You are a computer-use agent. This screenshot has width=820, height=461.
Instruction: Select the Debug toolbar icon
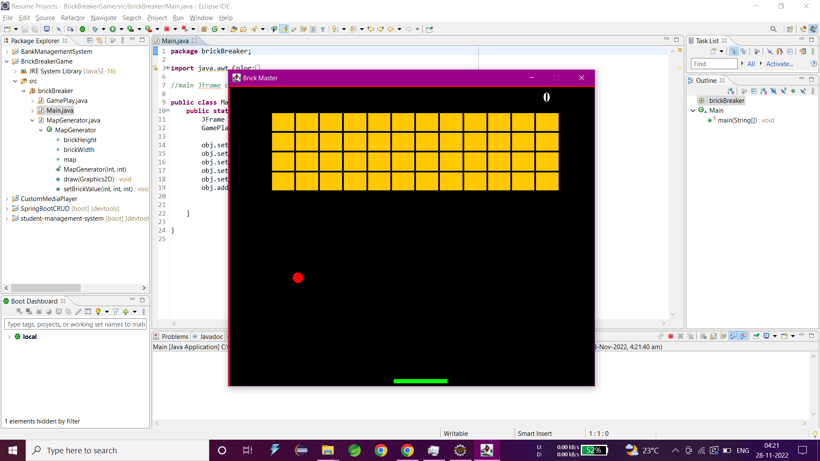tap(96, 29)
